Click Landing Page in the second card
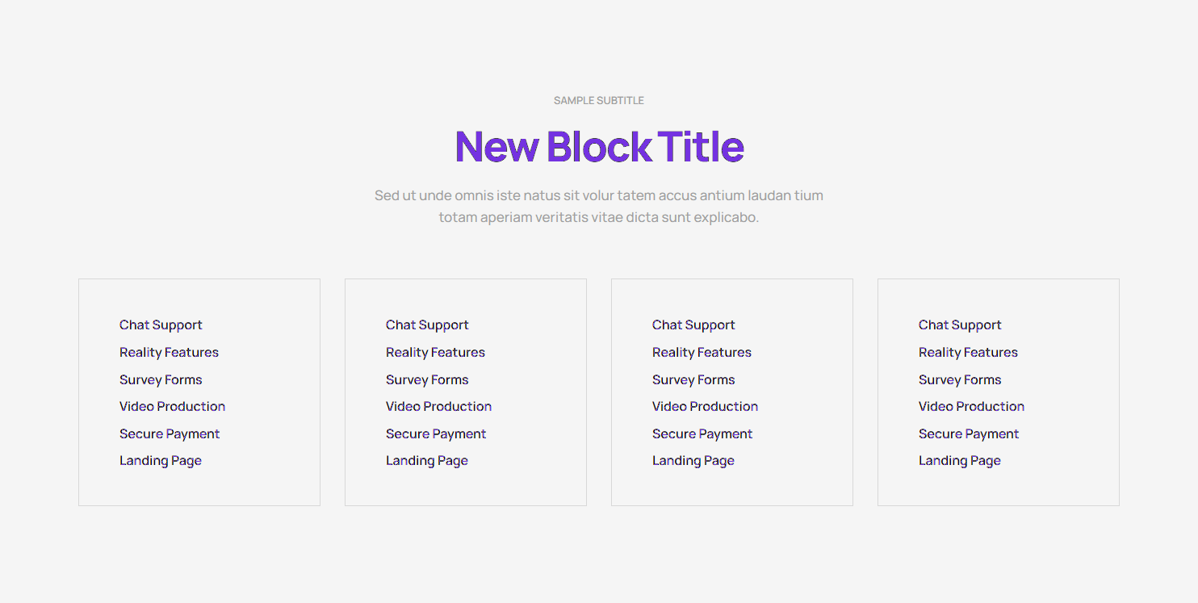The width and height of the screenshot is (1198, 603). coord(427,461)
